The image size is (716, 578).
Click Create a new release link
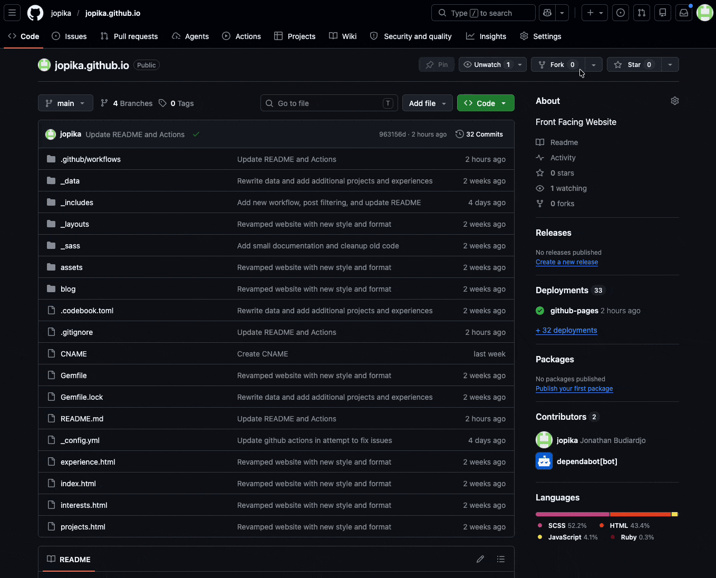tap(567, 262)
